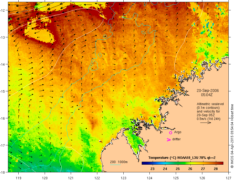This screenshot has width=234, height=180.
Task: Click the longitude axis label 127
Action: [228, 178]
